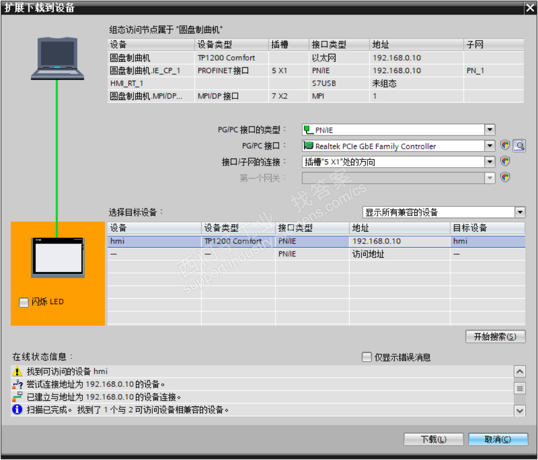Viewport: 538px width, 460px height.
Task: Open the PG/PC 接口的类型 dropdown
Action: tap(490, 130)
